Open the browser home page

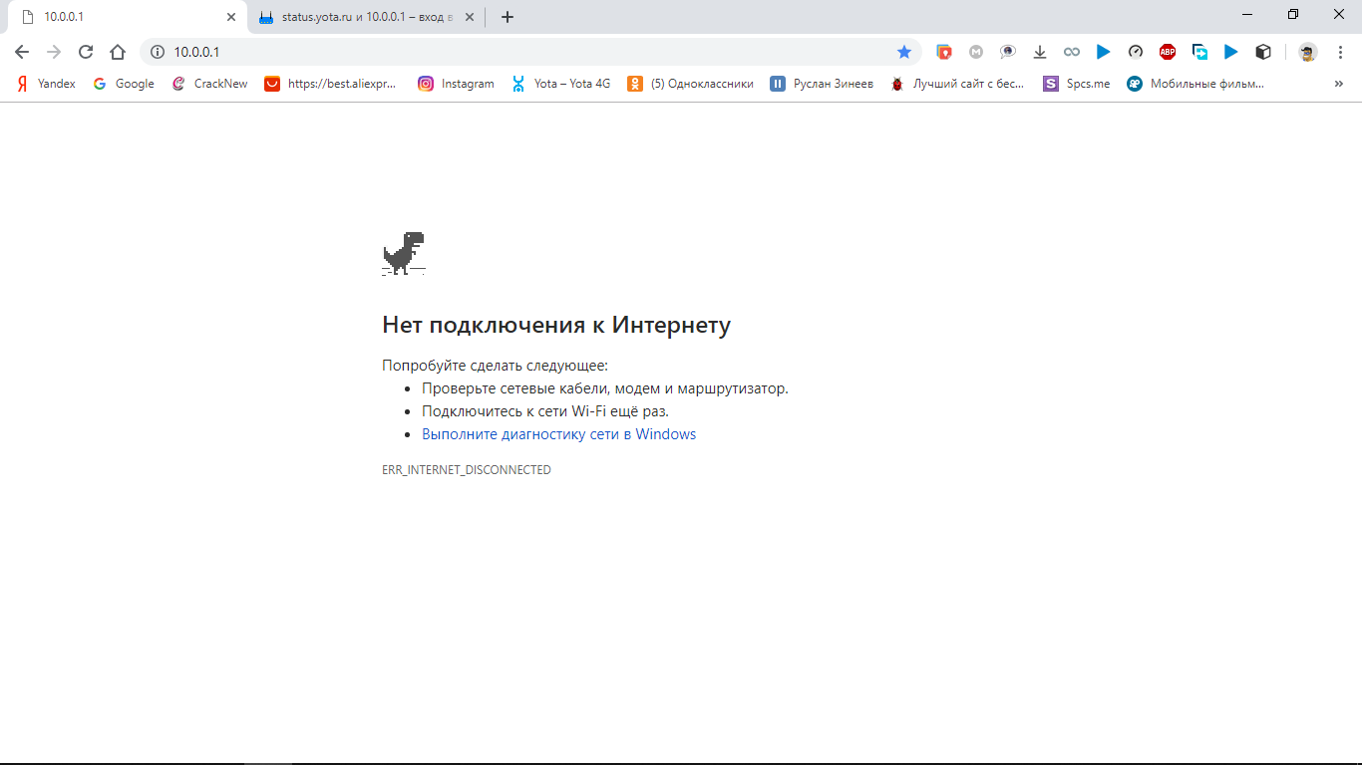pyautogui.click(x=118, y=52)
